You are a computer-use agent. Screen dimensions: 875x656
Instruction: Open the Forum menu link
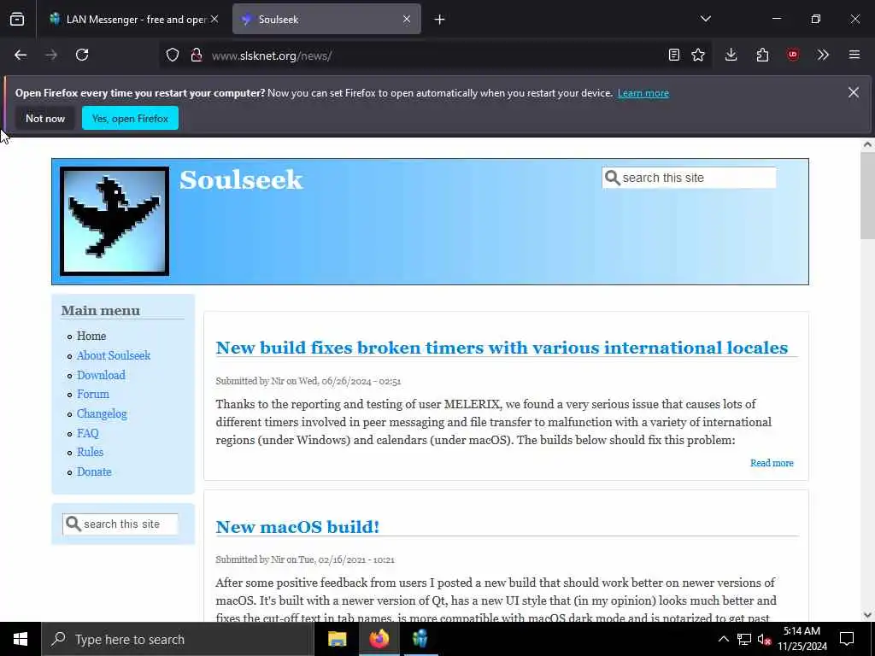pyautogui.click(x=93, y=394)
